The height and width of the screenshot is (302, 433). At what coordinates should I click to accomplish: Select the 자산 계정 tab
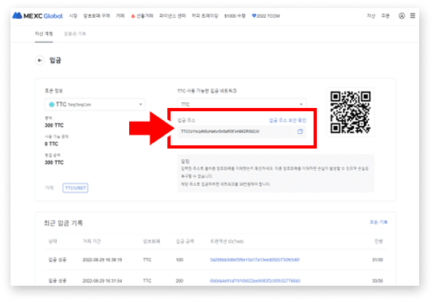(44, 33)
